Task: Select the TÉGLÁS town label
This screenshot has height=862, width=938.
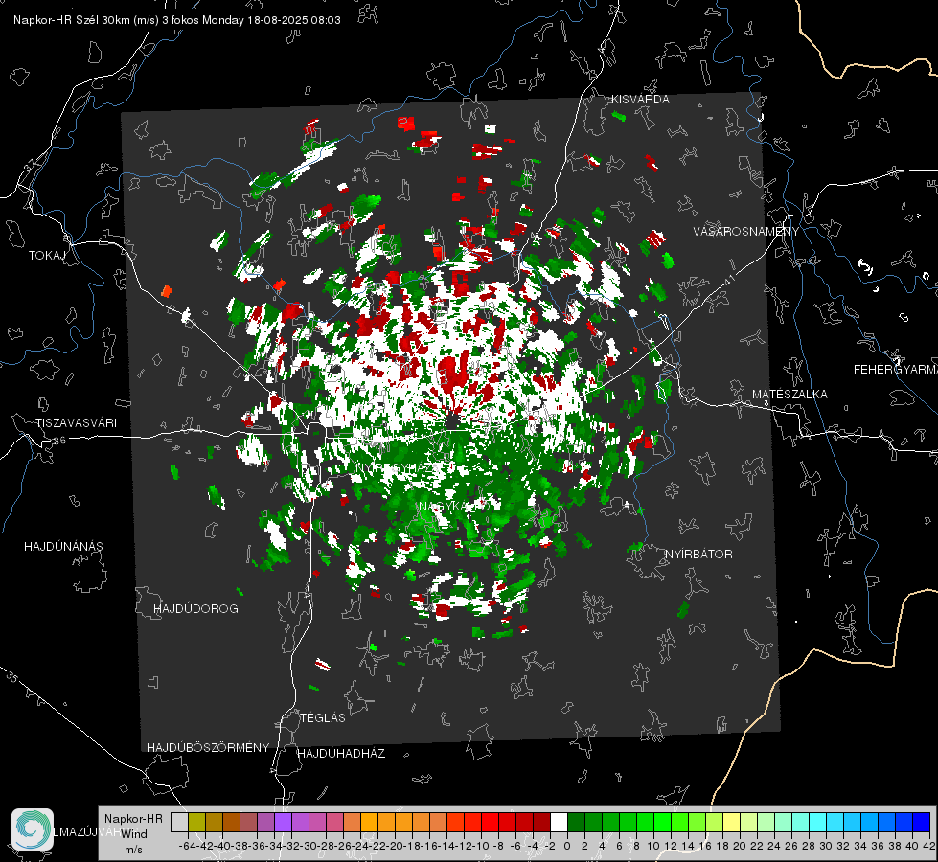Action: [x=323, y=718]
